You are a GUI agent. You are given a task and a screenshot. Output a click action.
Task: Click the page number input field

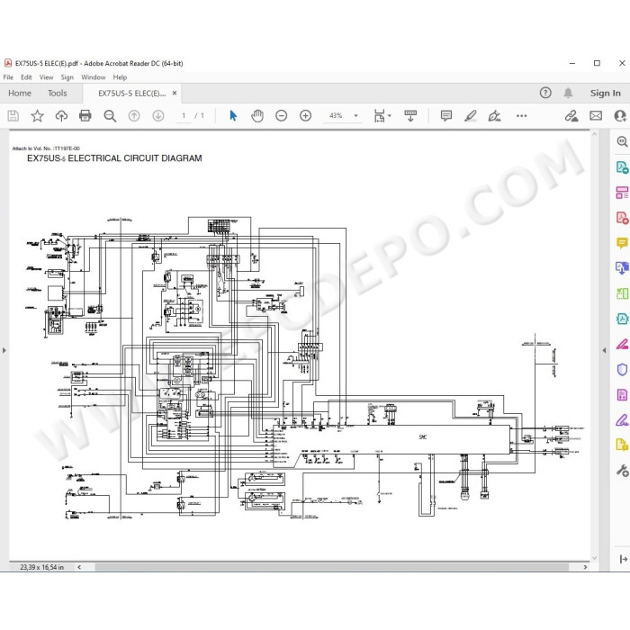tap(184, 116)
